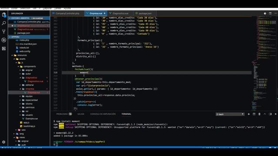This screenshot has width=278, height=156.
Task: Switch to the package.json tab
Action: [145, 13]
